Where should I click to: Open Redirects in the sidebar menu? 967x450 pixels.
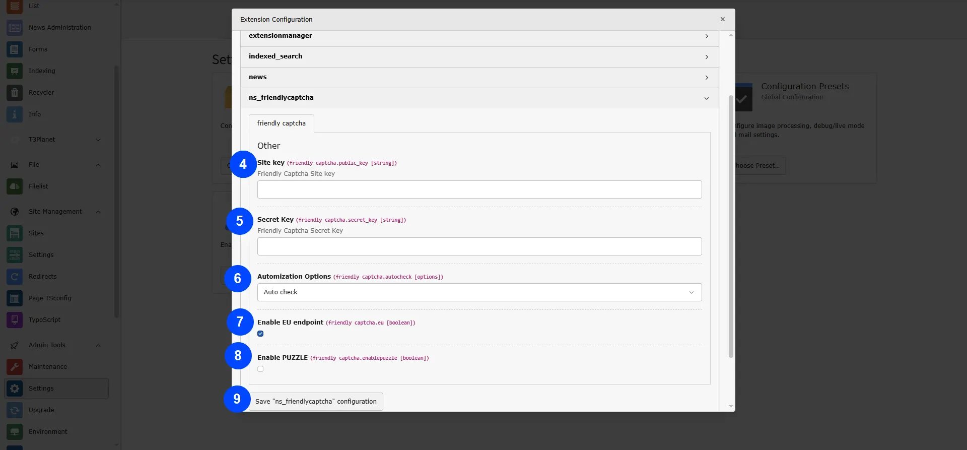click(x=43, y=277)
